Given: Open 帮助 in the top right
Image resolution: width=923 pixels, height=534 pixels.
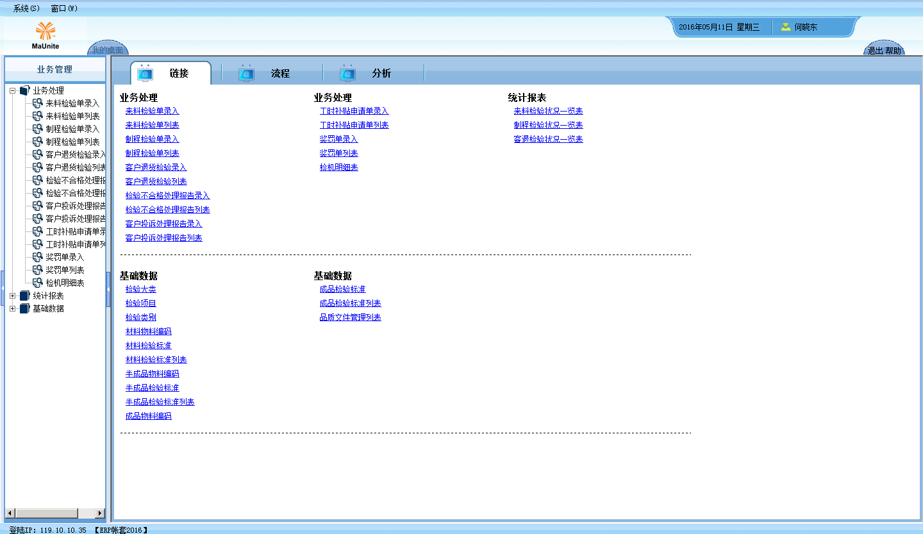Looking at the screenshot, I should point(893,51).
